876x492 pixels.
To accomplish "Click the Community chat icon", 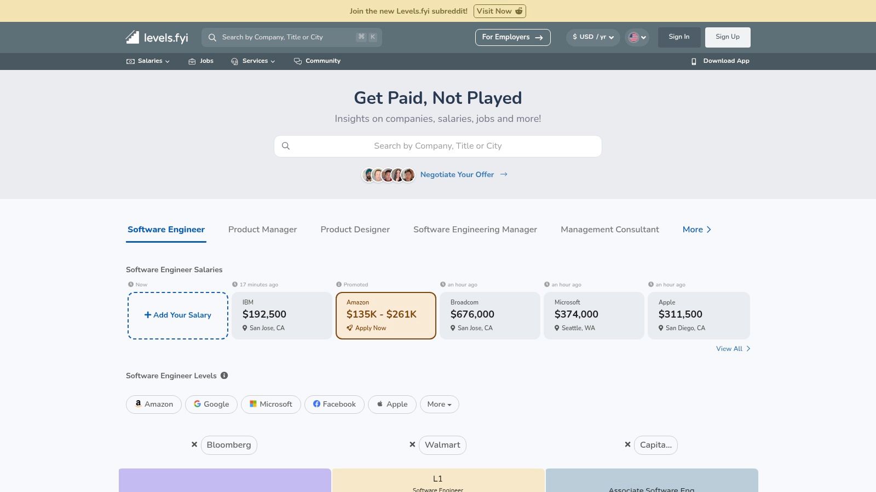I will [298, 61].
